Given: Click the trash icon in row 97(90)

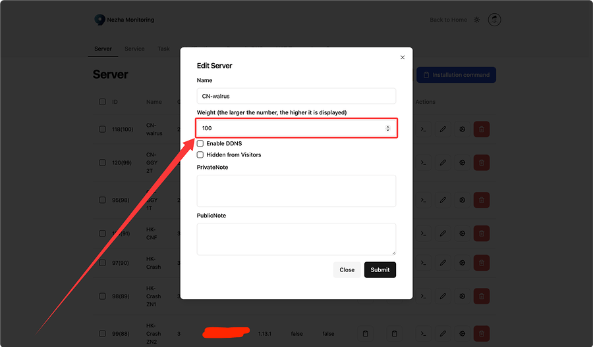Looking at the screenshot, I should (x=482, y=263).
